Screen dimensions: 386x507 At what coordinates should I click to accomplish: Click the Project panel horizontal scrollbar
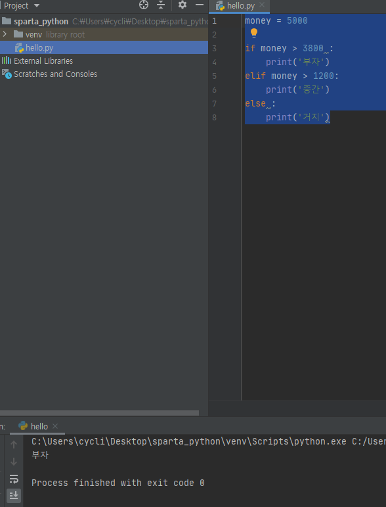[x=99, y=413]
